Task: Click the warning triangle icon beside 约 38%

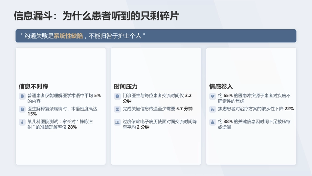Action: [x=212, y=122]
